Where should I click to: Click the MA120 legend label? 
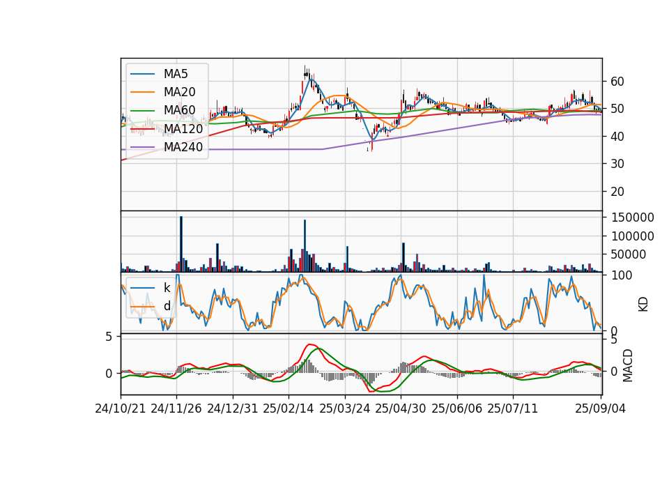pos(183,129)
